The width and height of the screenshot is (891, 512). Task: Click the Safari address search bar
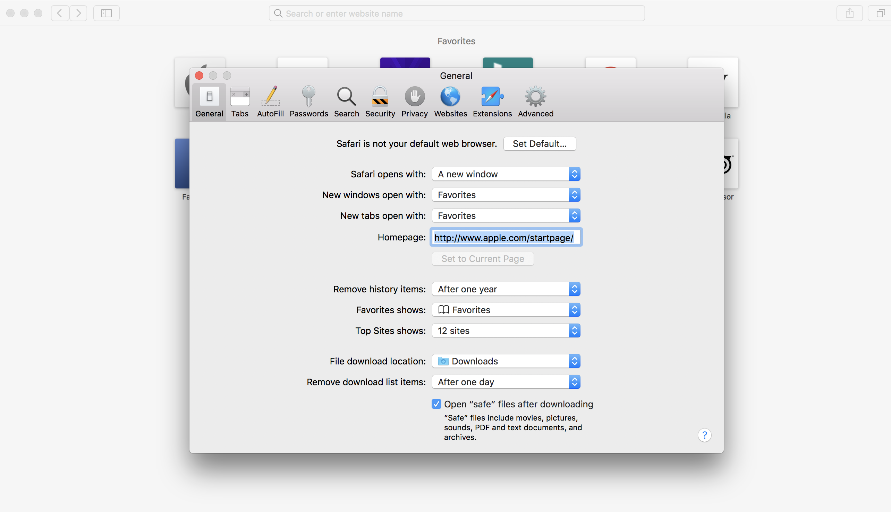(456, 14)
